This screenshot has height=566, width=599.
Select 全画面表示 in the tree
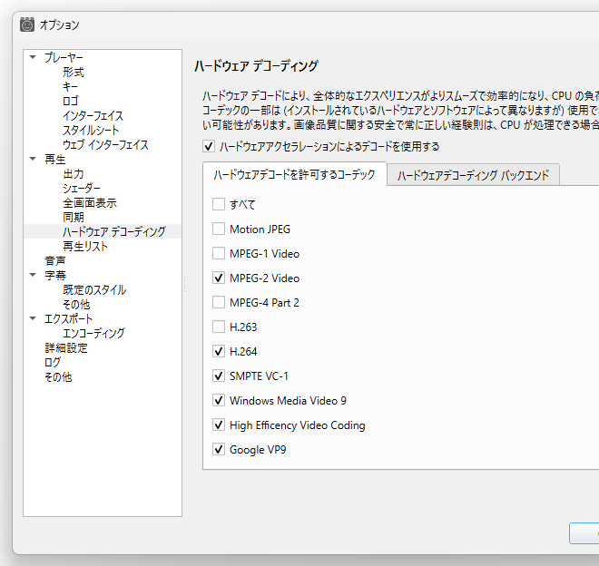[x=90, y=202]
